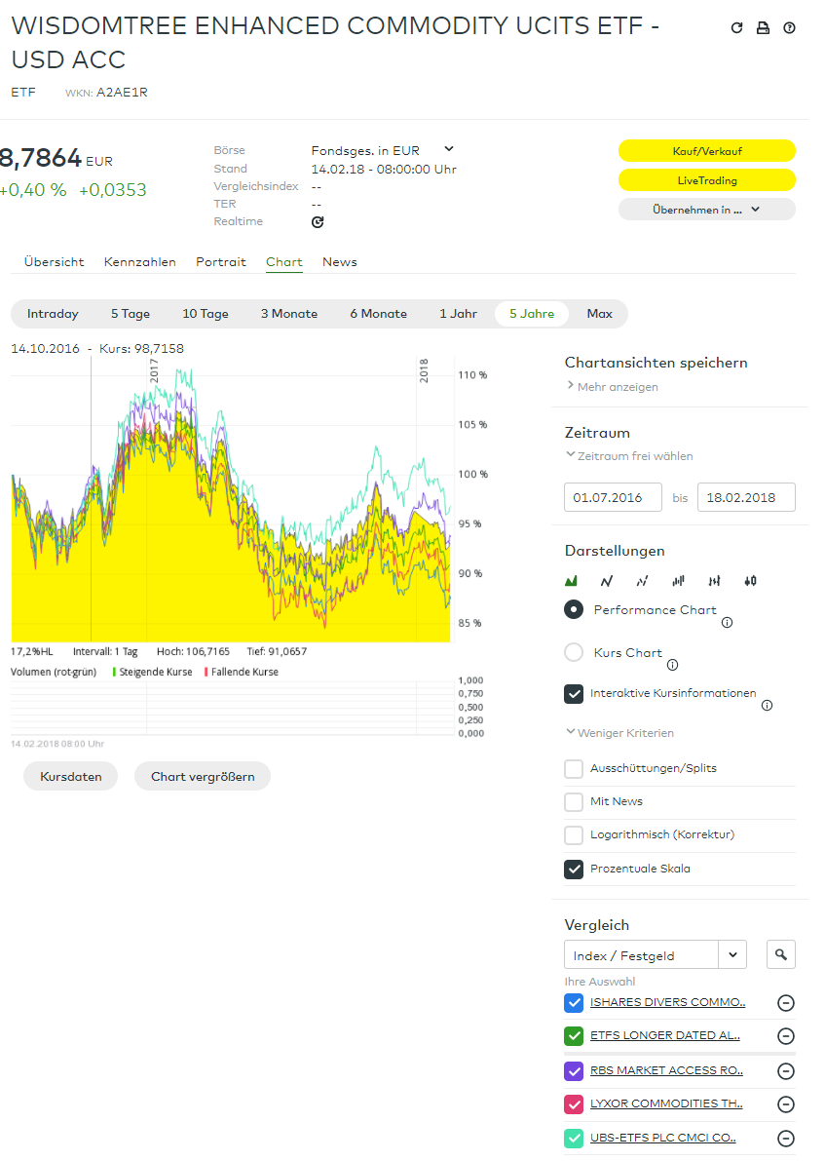Select the candlestick chart display icon
Viewport: 825px width, 1161px height.
click(x=750, y=581)
